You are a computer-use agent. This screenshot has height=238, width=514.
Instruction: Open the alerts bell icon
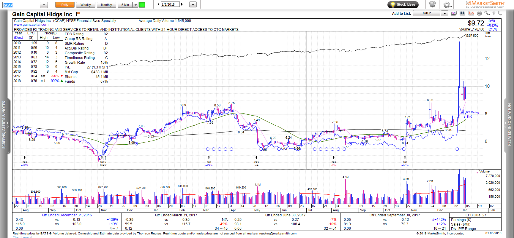[432, 4]
